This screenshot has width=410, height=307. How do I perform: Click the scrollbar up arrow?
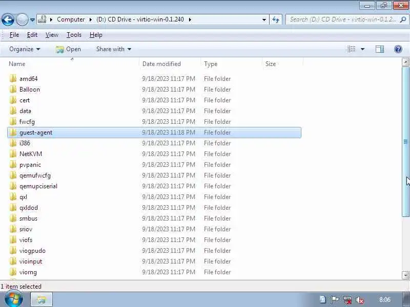coord(405,62)
